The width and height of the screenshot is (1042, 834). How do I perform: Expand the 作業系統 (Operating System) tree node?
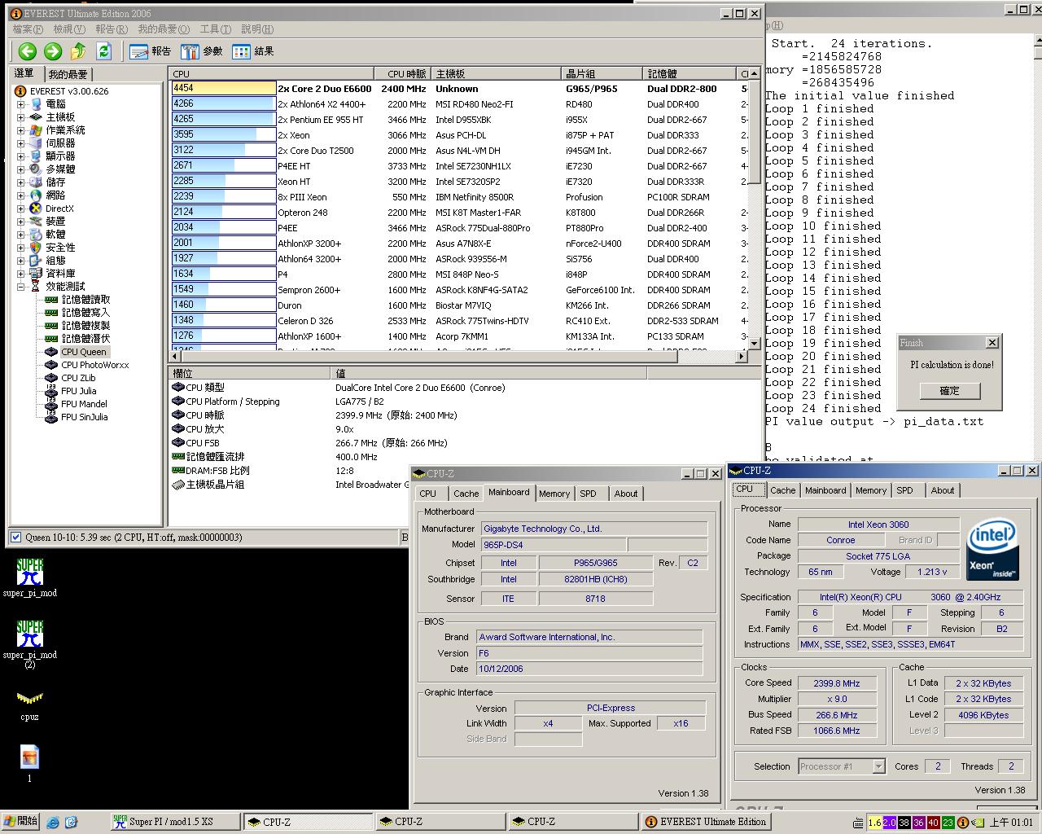pos(20,130)
